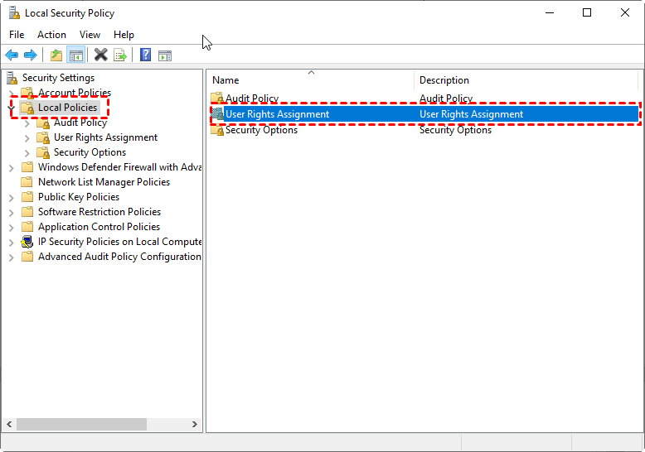Go forward with the blue right arrow
Image resolution: width=645 pixels, height=452 pixels.
coord(31,55)
